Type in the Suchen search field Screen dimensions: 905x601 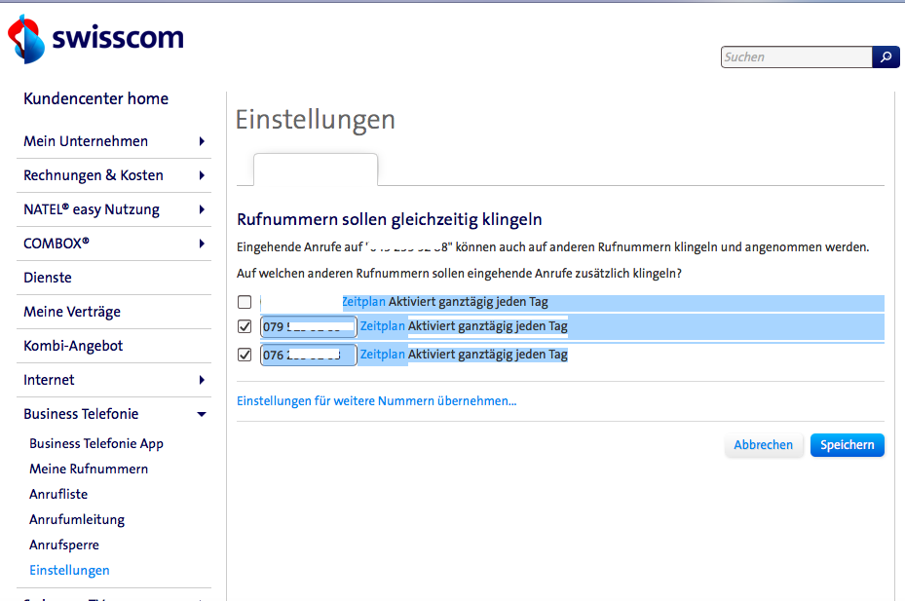pyautogui.click(x=796, y=57)
